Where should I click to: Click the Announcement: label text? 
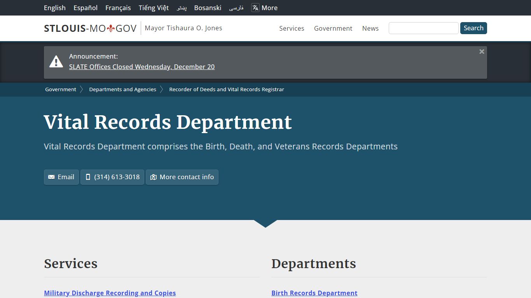point(94,56)
